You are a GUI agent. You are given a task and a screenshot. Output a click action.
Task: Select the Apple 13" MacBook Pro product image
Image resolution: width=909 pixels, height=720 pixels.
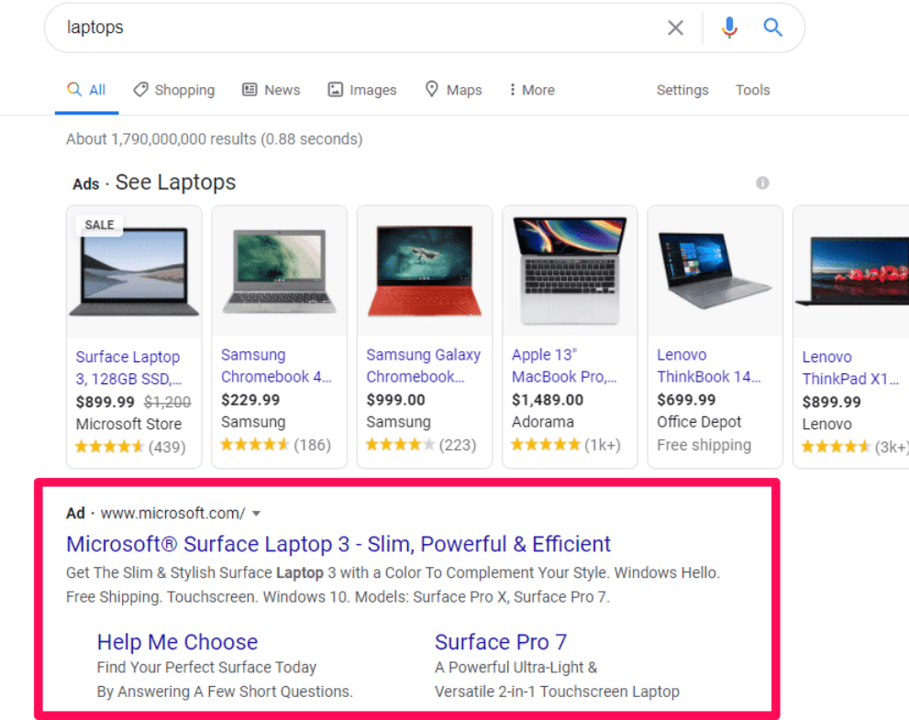coord(570,271)
